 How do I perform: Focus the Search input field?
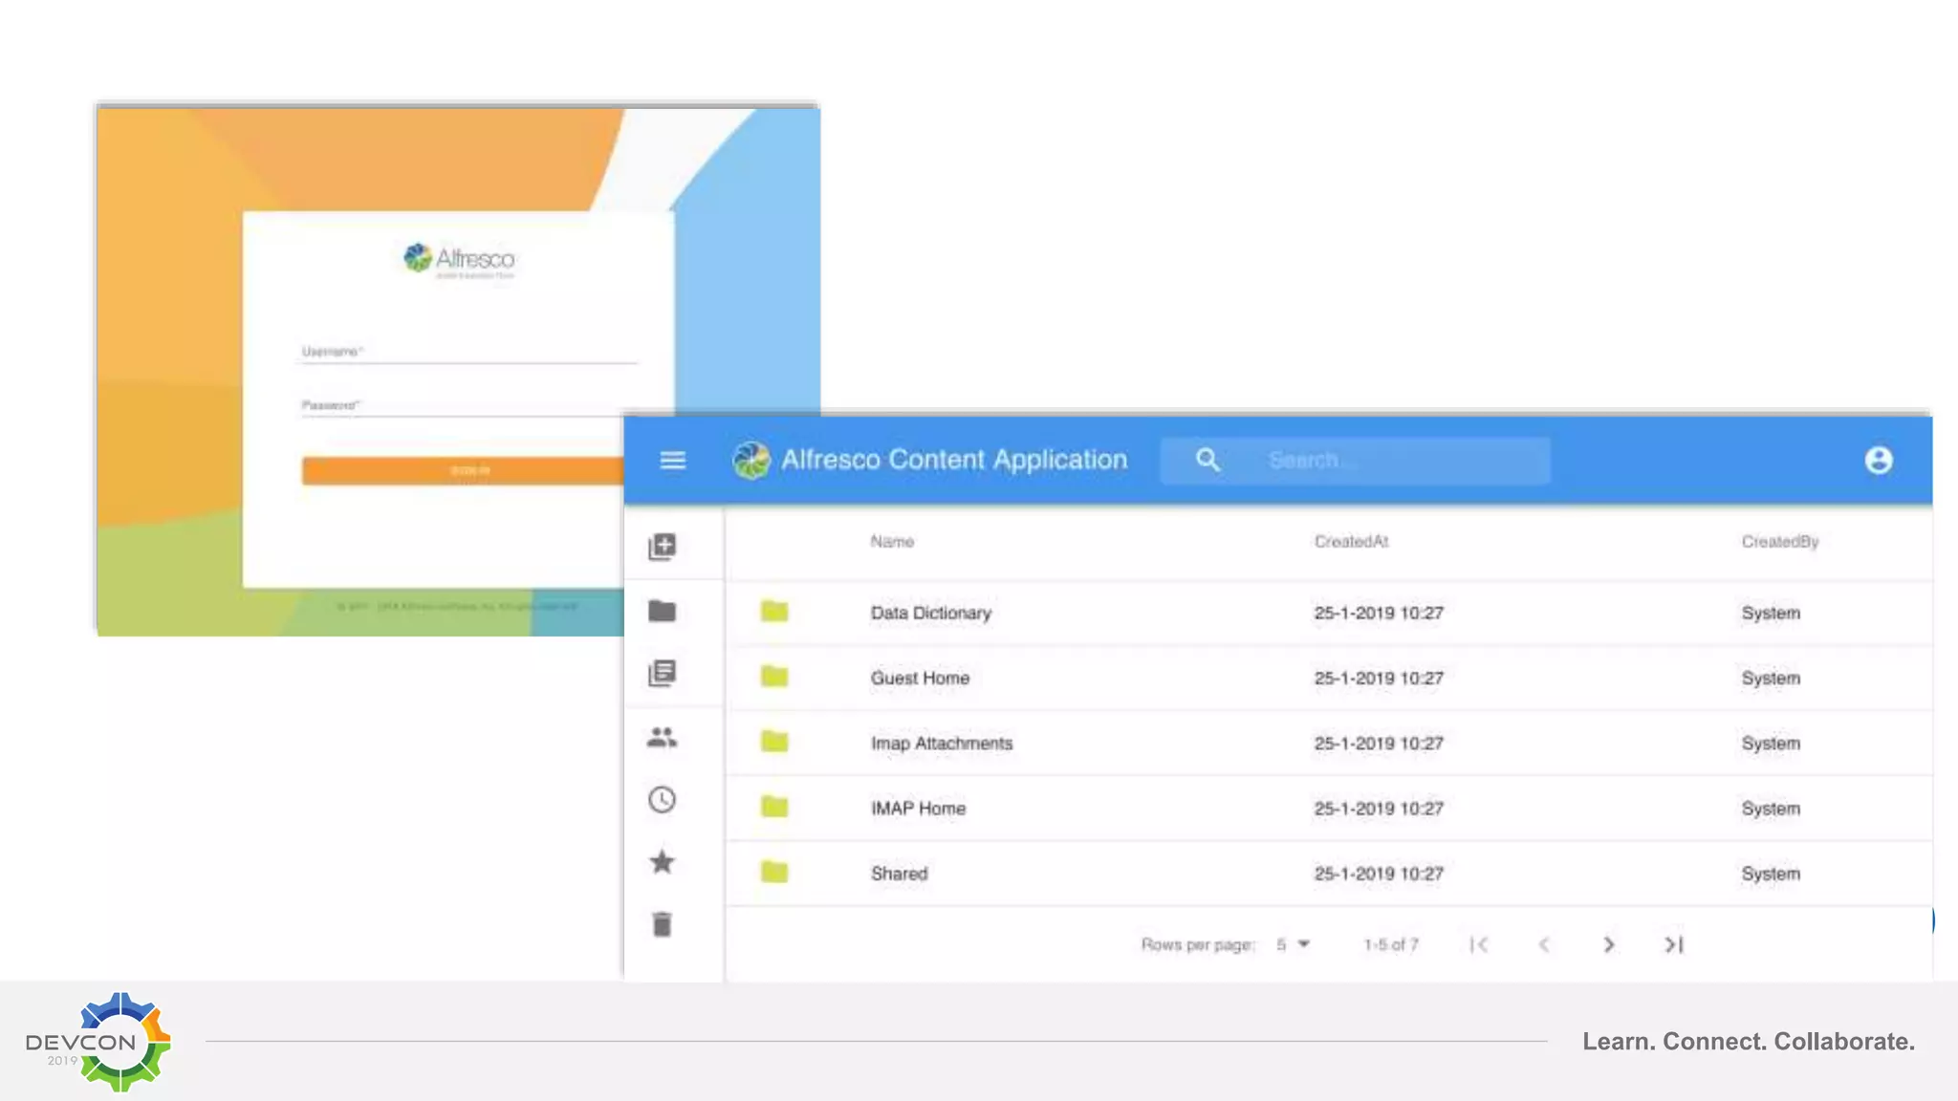[1355, 461]
